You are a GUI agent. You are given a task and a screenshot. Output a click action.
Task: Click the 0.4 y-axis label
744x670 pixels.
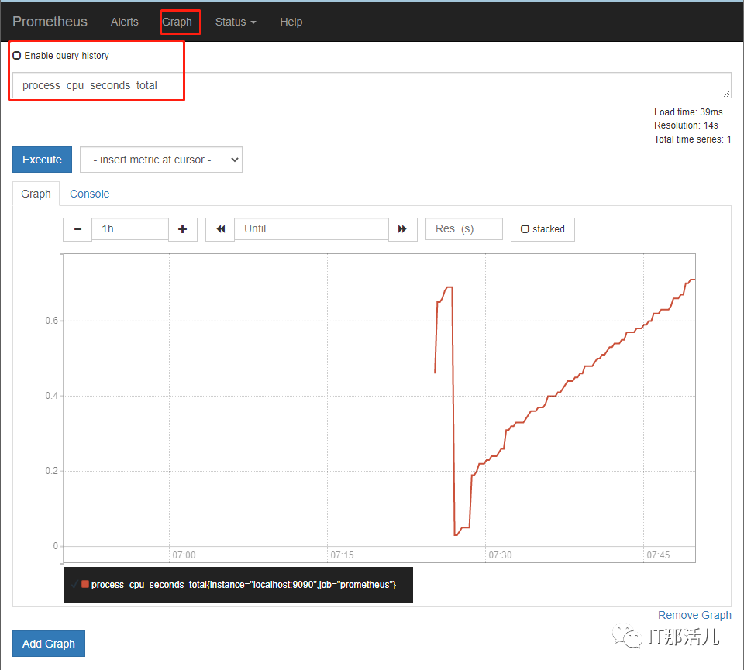pos(52,396)
